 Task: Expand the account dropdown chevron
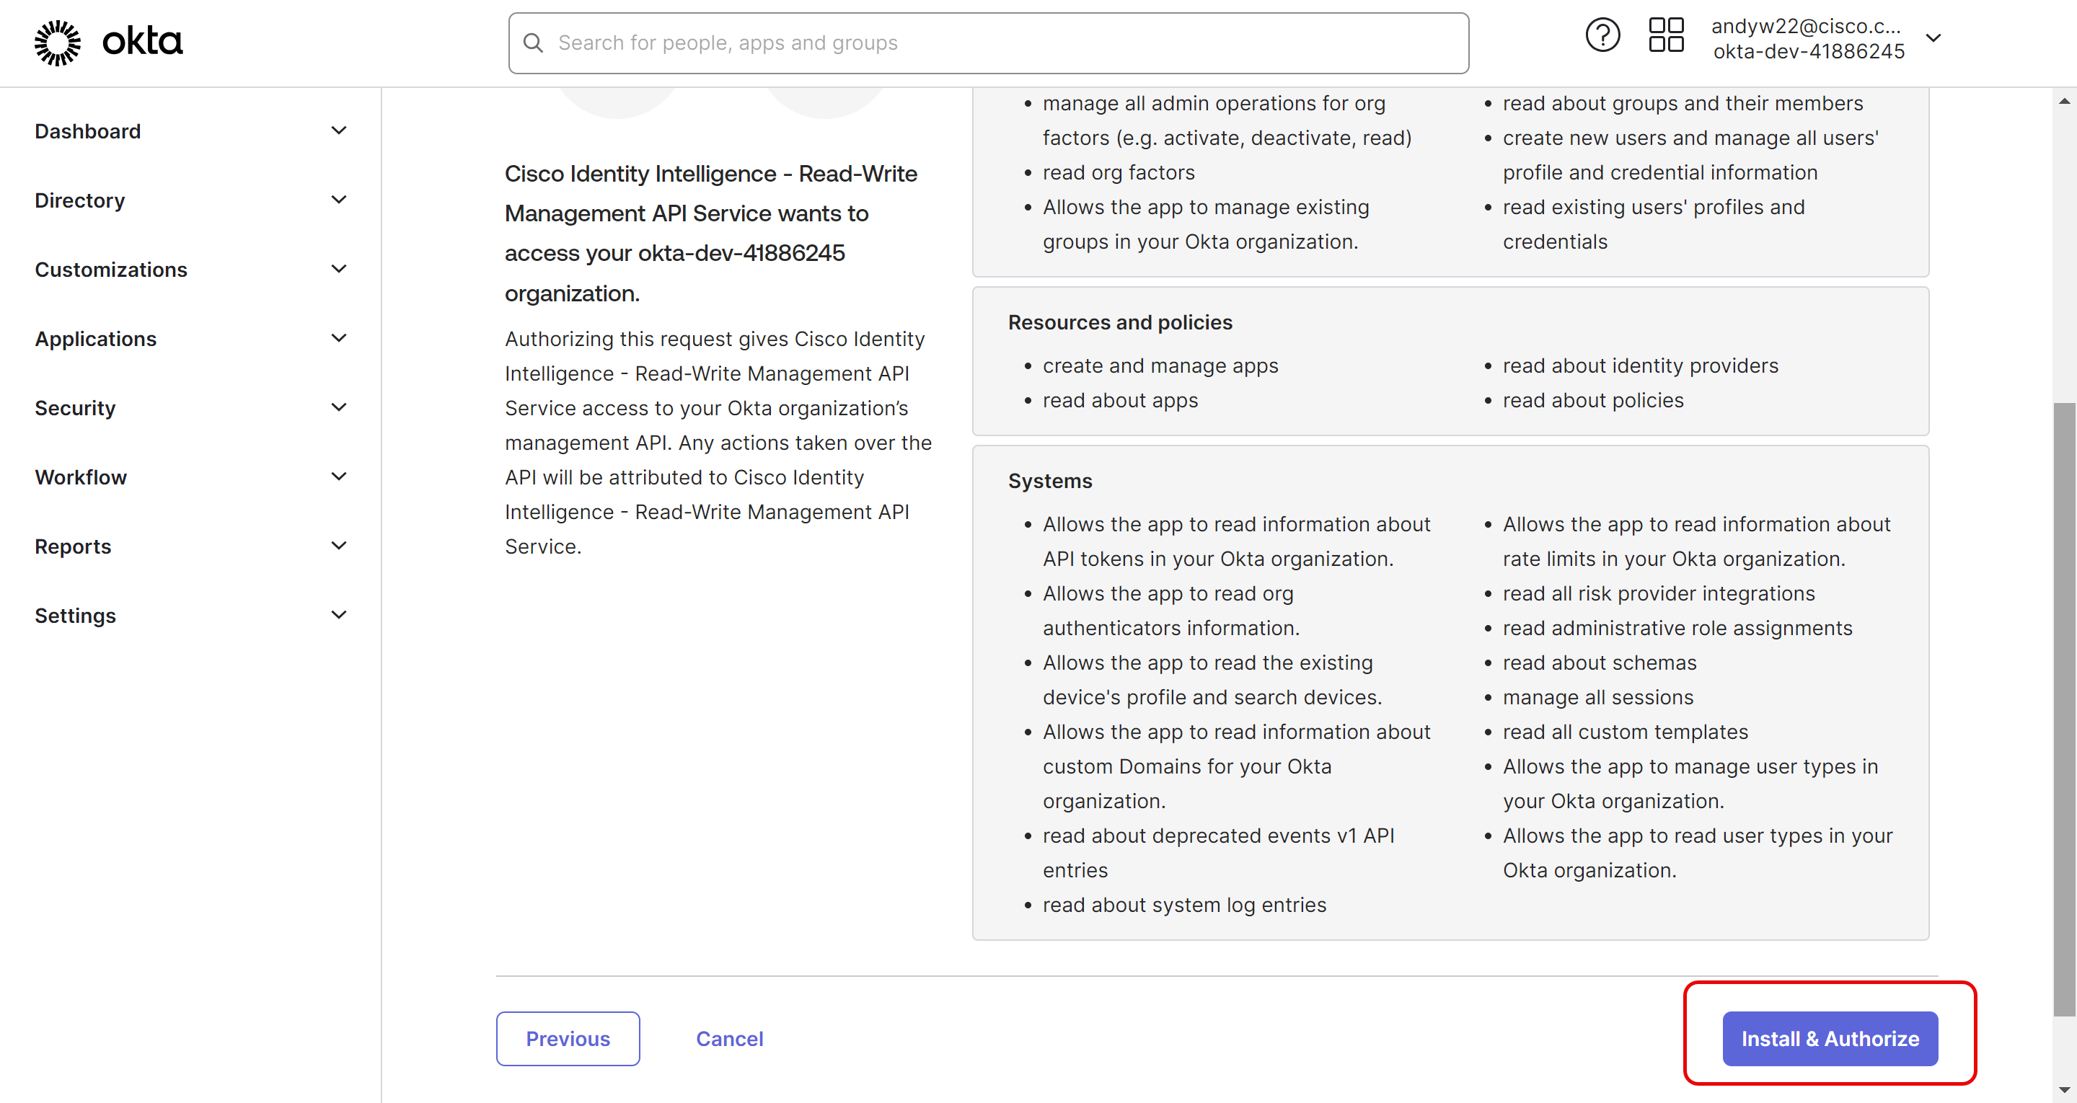tap(1933, 38)
